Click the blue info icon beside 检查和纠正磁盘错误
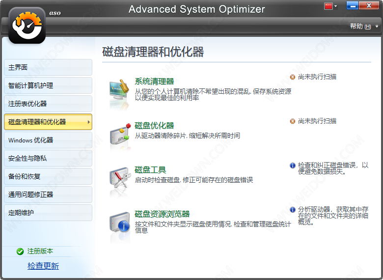Image resolution: width=383 pixels, height=280 pixels. click(x=292, y=166)
